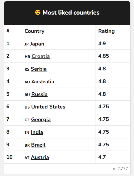Open the Austria country link

coord(40,157)
